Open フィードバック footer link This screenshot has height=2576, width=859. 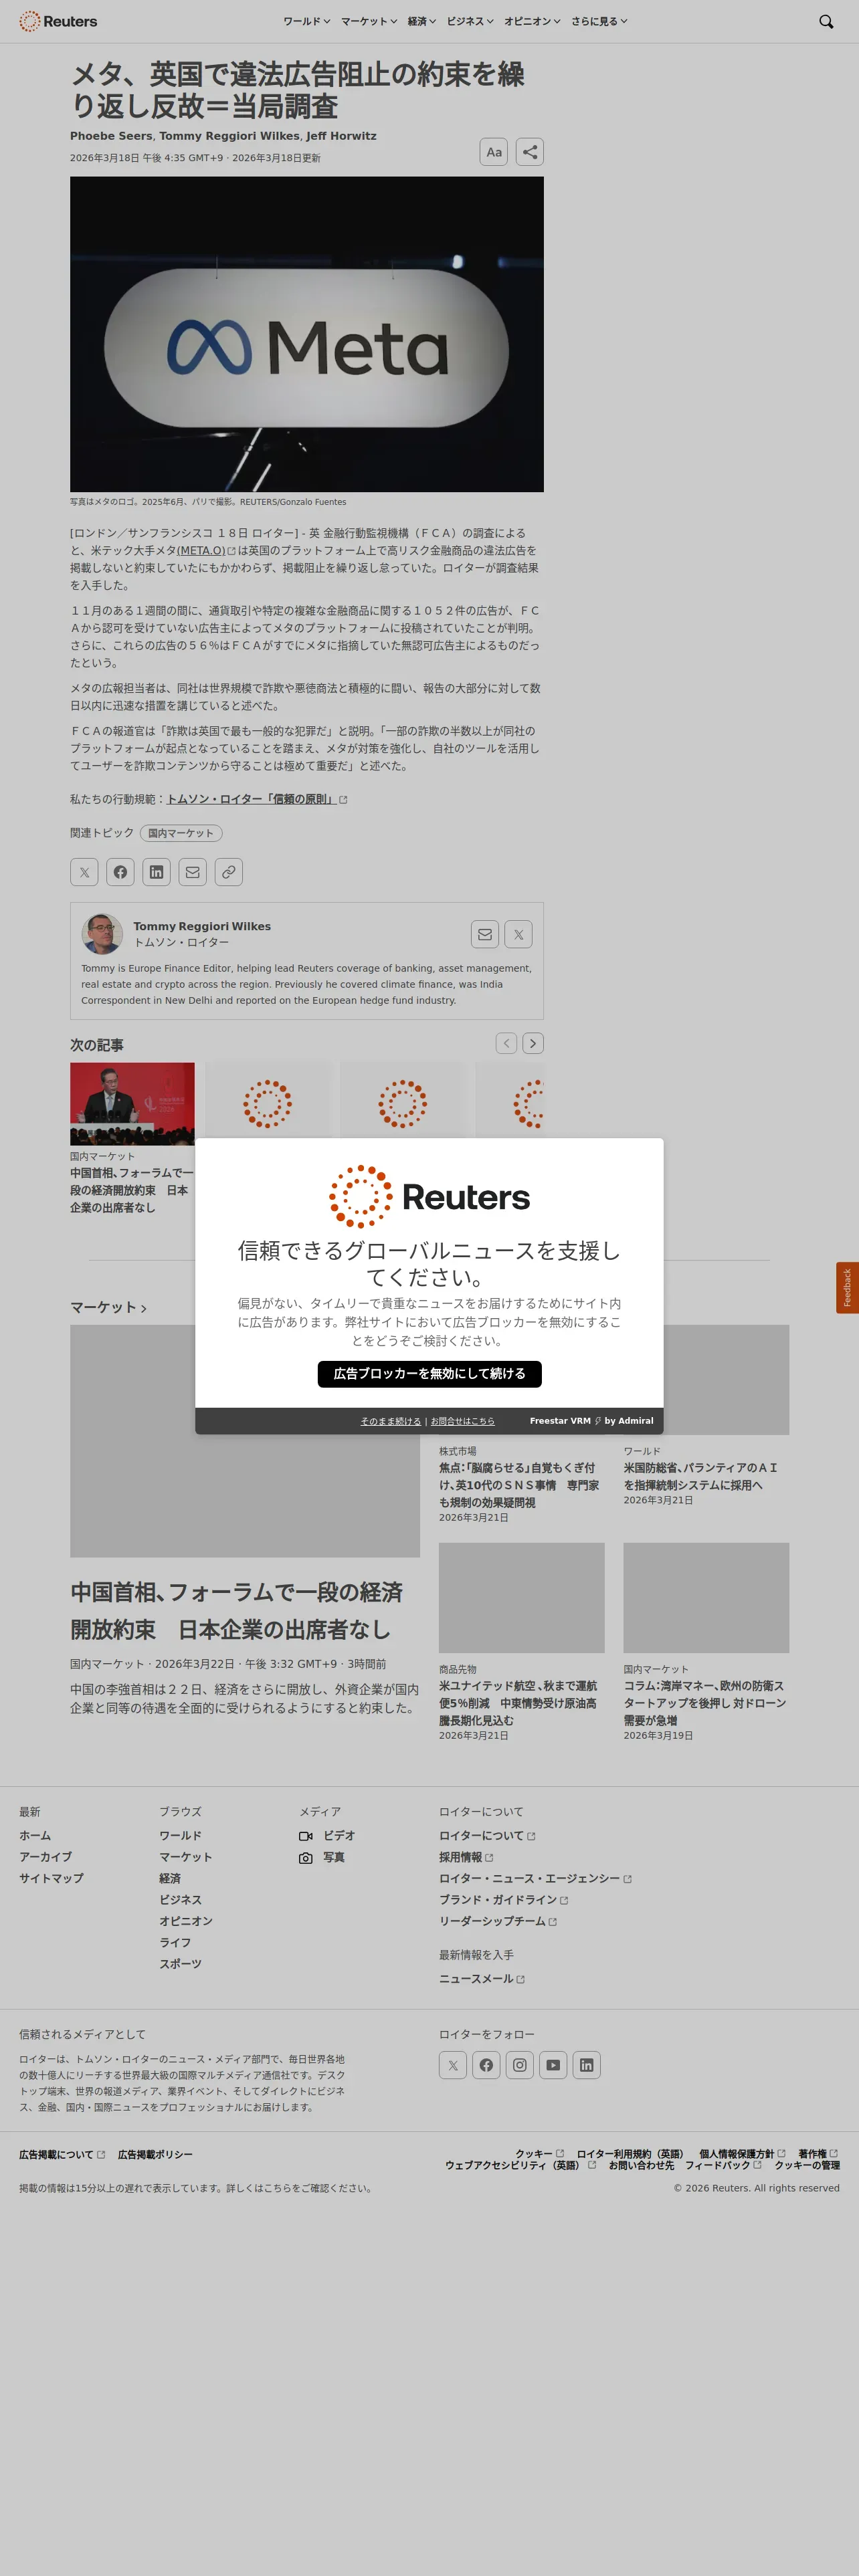[723, 2165]
